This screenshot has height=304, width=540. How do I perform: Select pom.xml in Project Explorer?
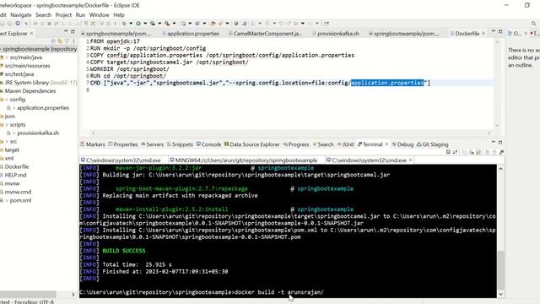click(x=20, y=200)
